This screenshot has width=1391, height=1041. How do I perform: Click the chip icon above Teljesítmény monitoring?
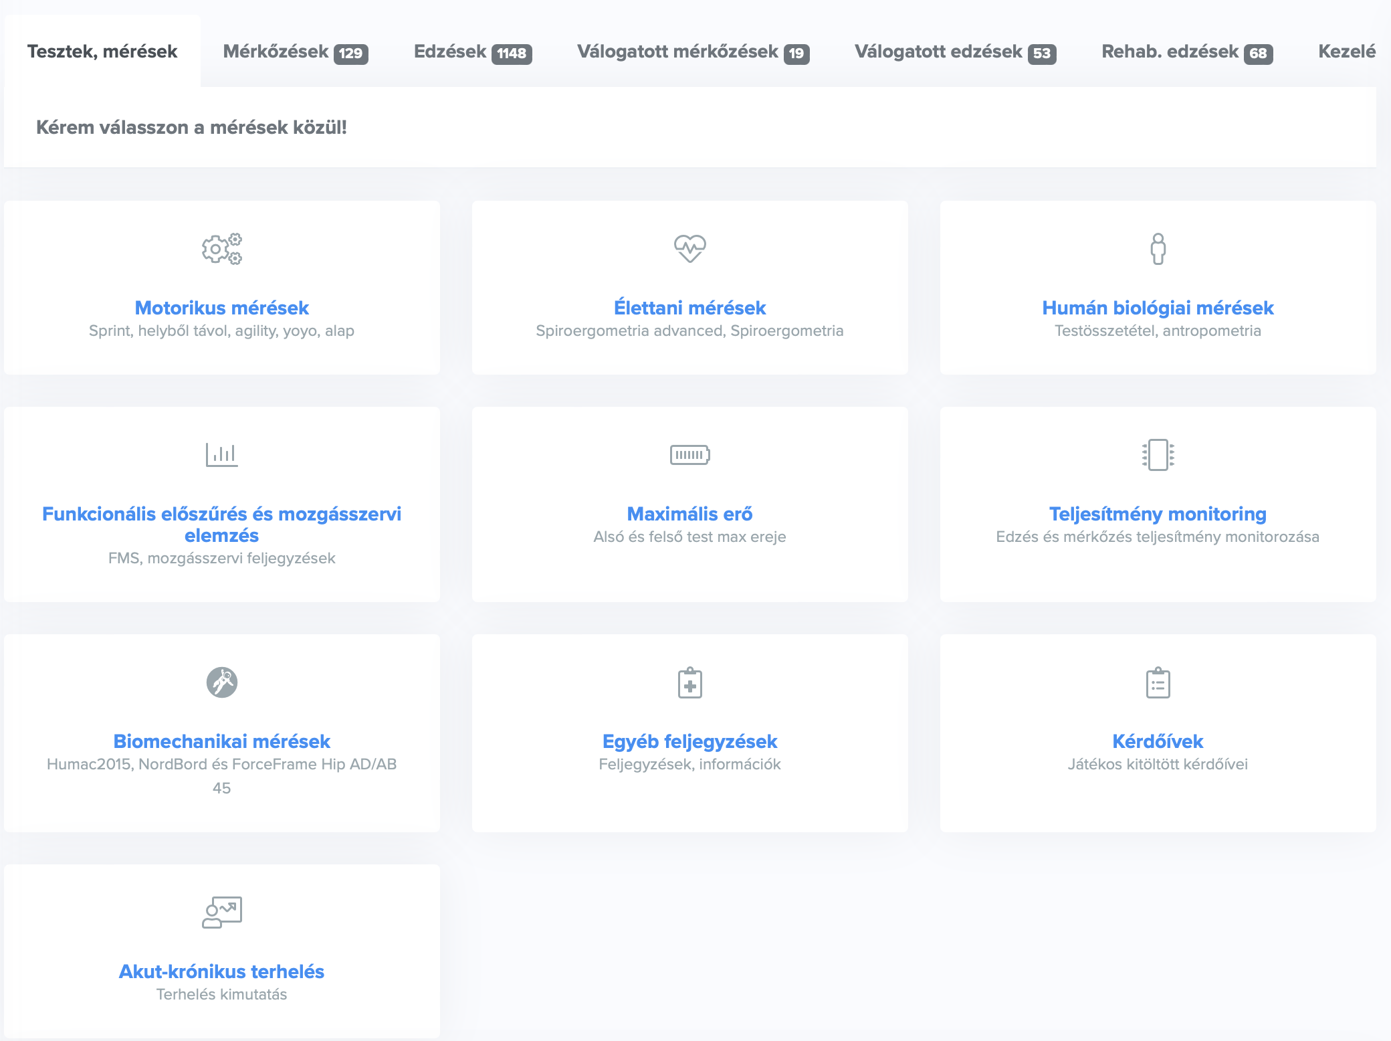[1158, 455]
